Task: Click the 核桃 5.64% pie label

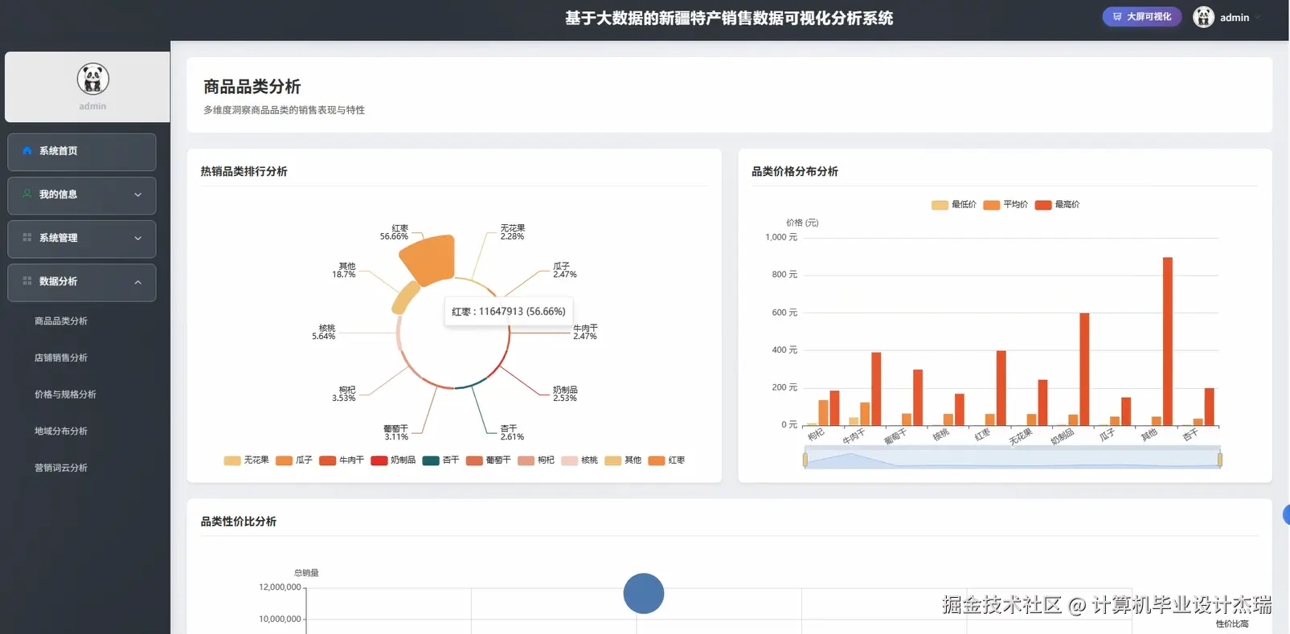Action: [324, 332]
